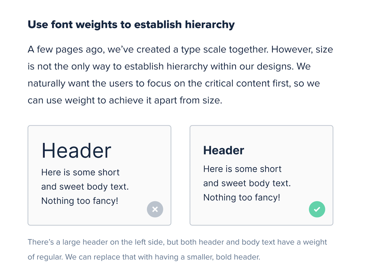Click the word 'hierarchy' in the title
Screen dimensions: 368x279
point(210,25)
